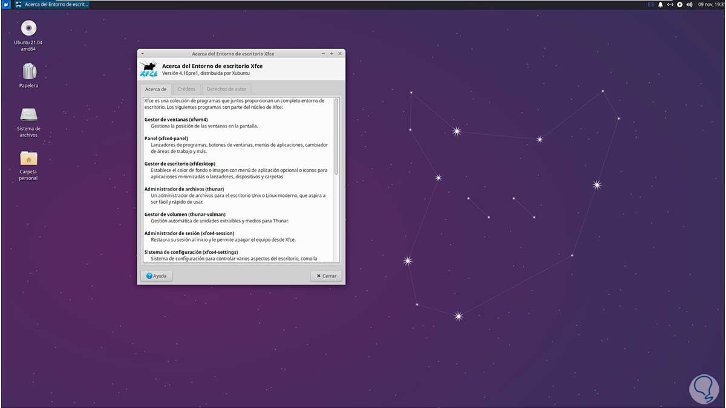Open the power manager indicator
This screenshot has height=408, width=726.
pyautogui.click(x=680, y=4)
